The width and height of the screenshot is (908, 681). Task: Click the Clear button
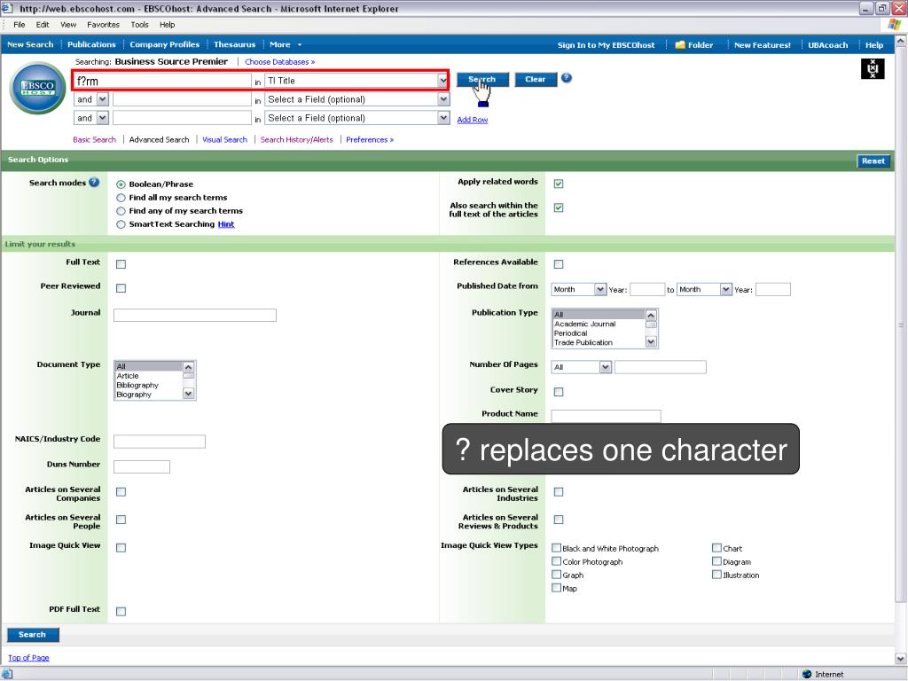tap(535, 79)
